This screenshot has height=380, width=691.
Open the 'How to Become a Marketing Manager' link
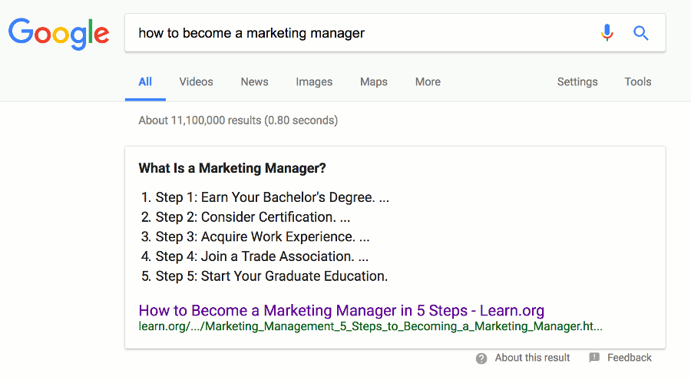pyautogui.click(x=341, y=310)
